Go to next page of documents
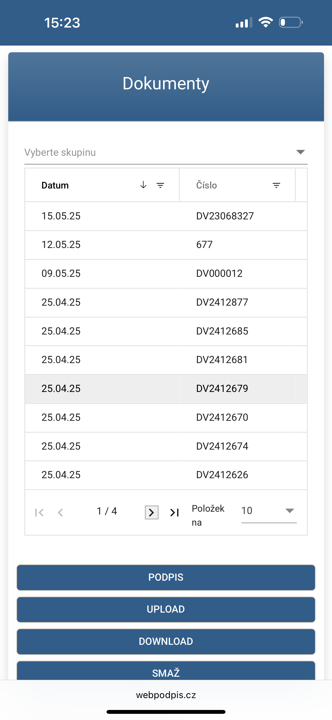This screenshot has height=720, width=332. 152,512
